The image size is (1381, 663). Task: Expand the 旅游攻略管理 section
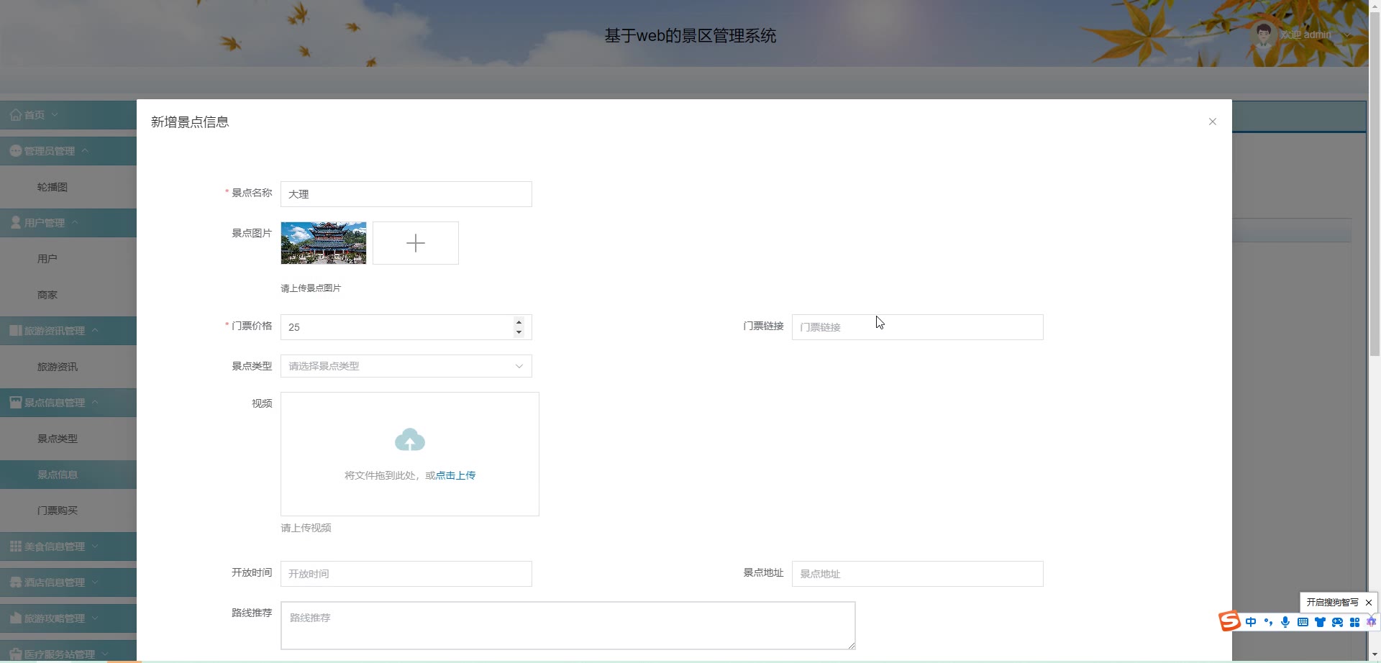[x=68, y=618]
